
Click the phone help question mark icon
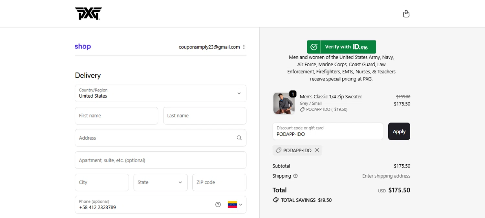point(218,204)
